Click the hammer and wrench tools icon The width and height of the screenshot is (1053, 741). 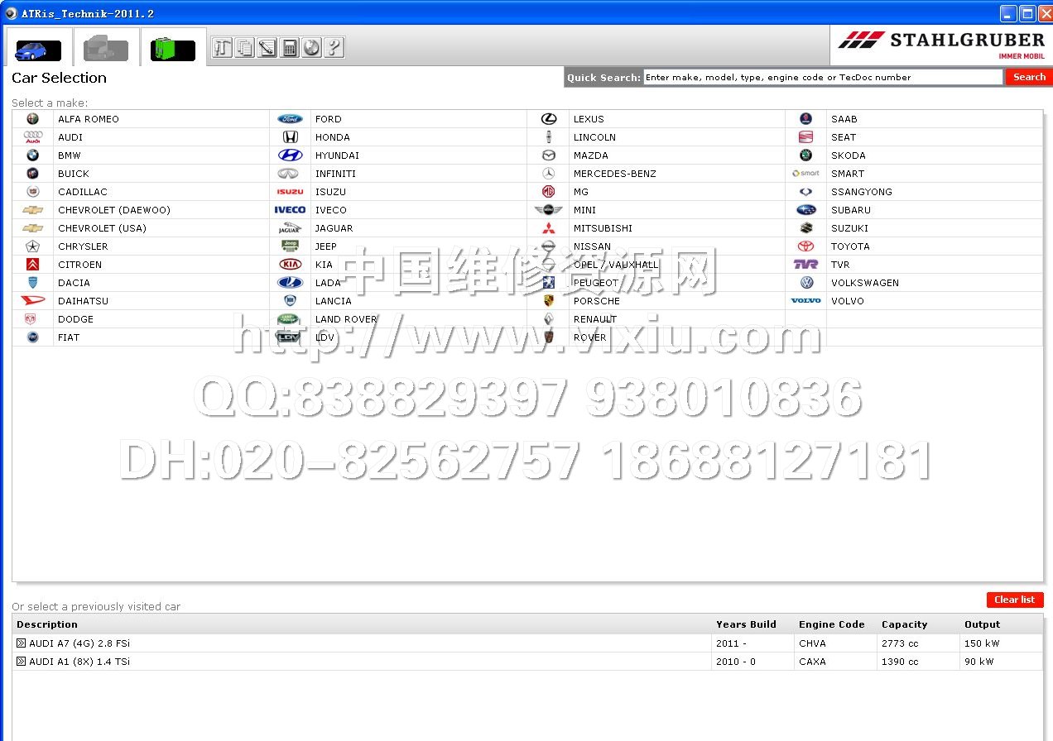(222, 48)
